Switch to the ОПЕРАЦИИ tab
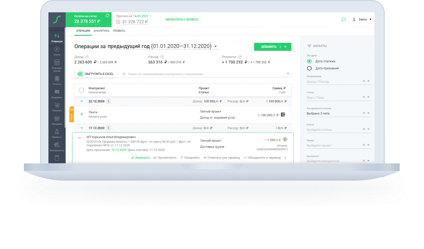424x249 pixels. tap(83, 31)
